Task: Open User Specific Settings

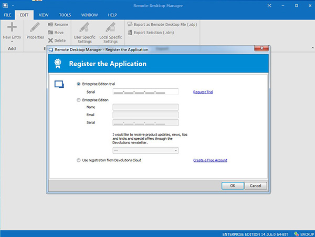Action: [x=85, y=33]
